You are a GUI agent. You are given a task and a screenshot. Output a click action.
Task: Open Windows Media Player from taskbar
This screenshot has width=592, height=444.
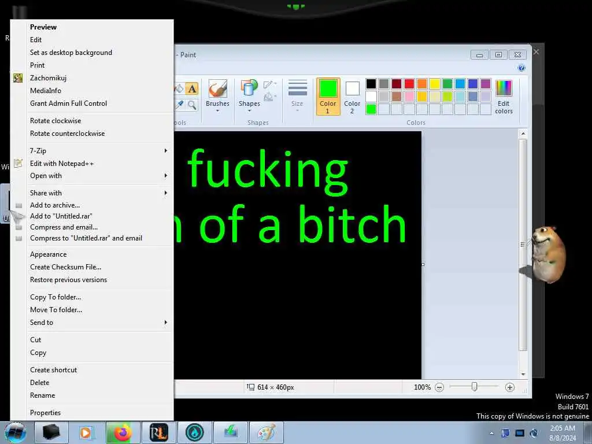[86, 432]
